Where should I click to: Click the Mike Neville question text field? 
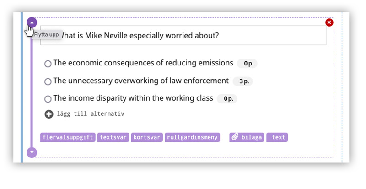tap(183, 36)
